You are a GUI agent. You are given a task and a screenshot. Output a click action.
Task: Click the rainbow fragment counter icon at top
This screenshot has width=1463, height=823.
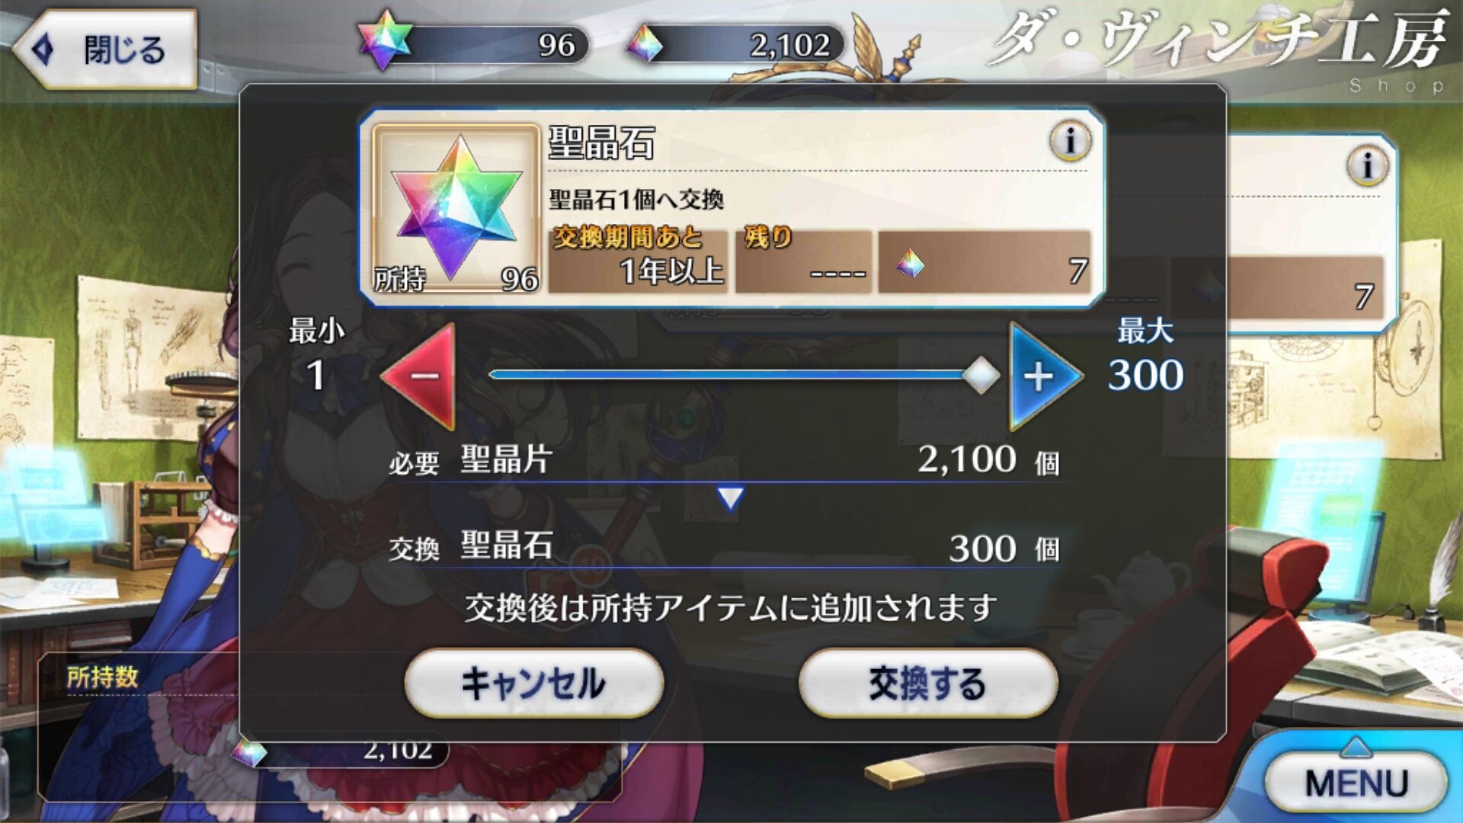click(645, 44)
